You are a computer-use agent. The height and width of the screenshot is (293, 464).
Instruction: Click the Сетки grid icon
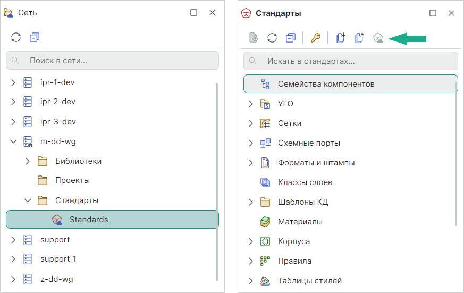pos(265,123)
